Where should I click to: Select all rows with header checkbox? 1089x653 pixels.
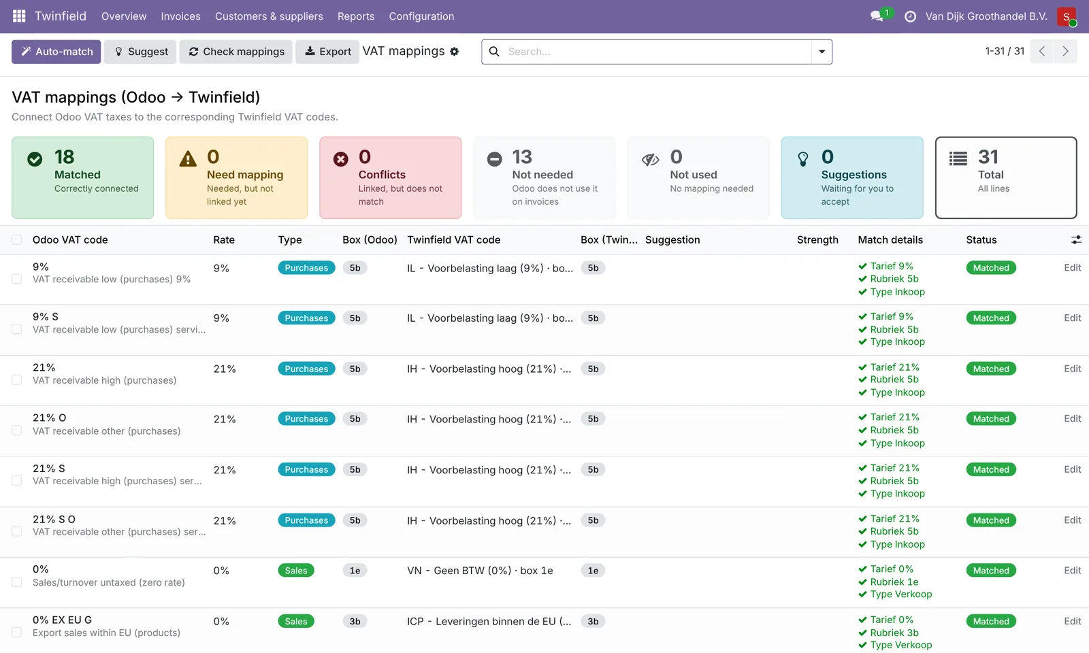tap(17, 240)
